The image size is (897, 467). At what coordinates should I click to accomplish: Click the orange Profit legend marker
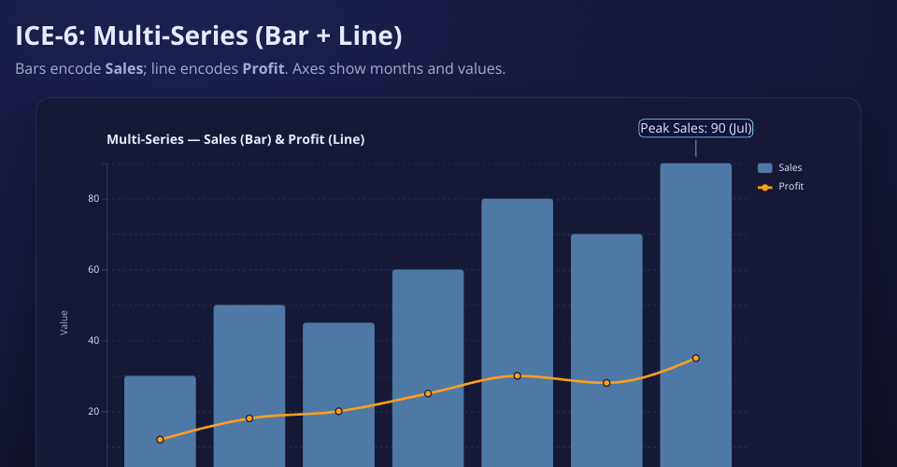point(765,187)
